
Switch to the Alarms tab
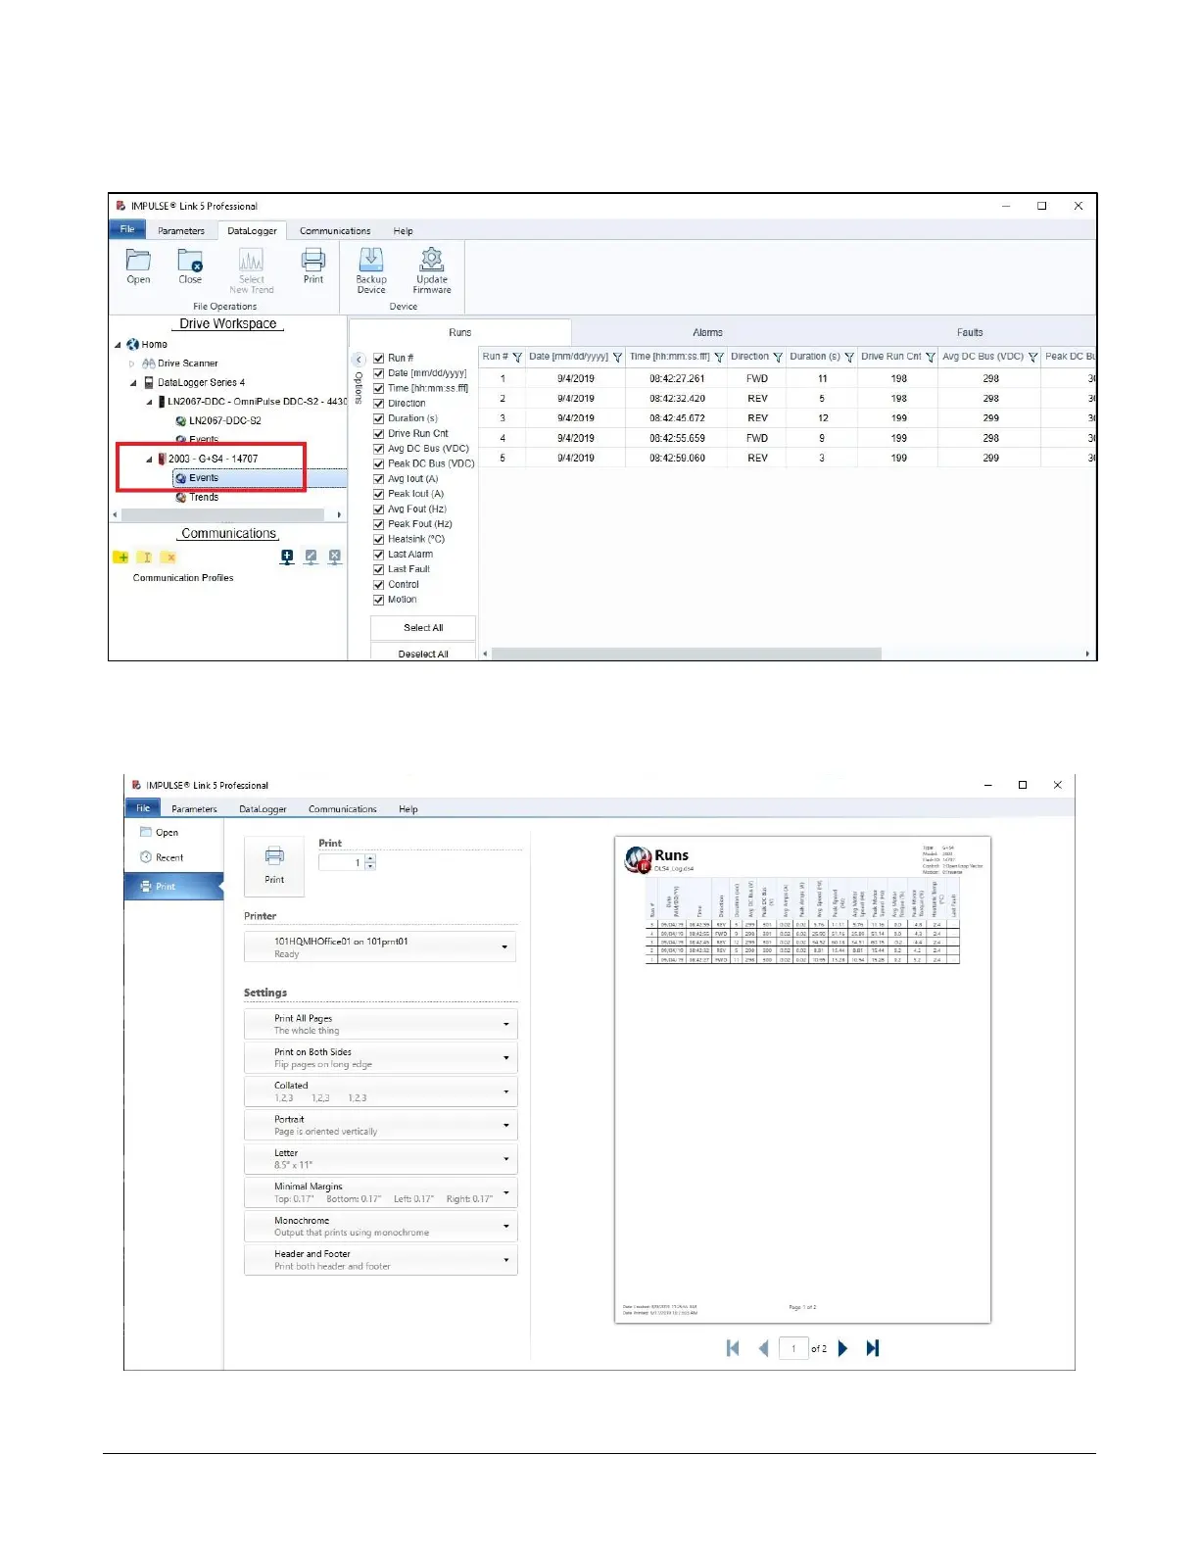707,332
